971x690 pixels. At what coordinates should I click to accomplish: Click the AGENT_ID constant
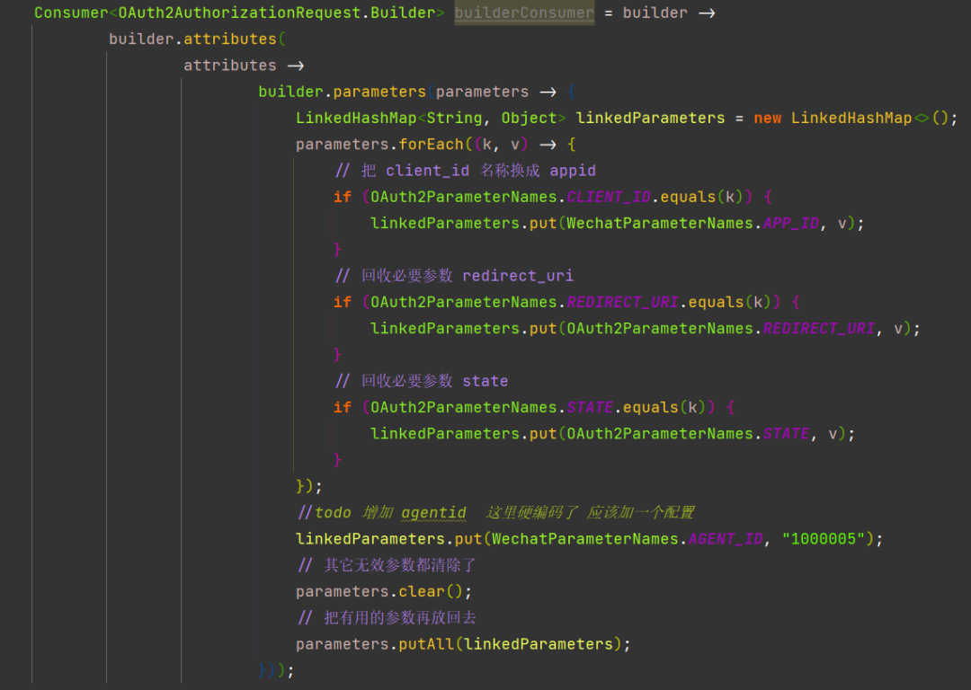point(726,539)
